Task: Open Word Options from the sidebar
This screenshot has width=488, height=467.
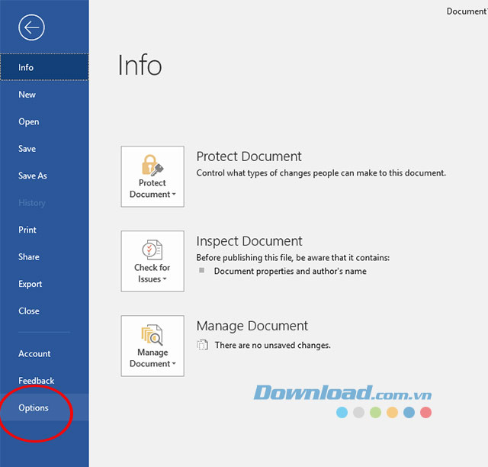Action: [x=34, y=407]
